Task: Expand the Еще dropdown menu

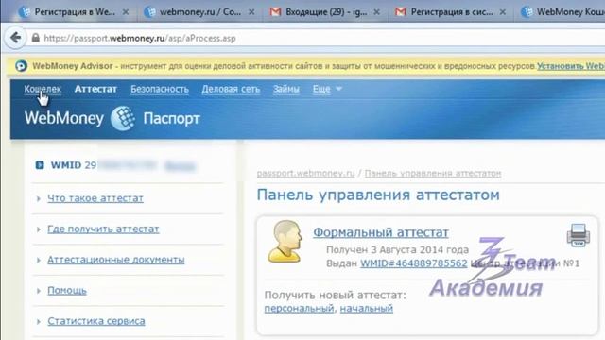Action: point(327,89)
